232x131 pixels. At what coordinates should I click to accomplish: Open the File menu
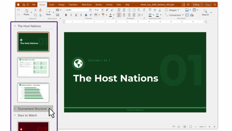(34, 5)
